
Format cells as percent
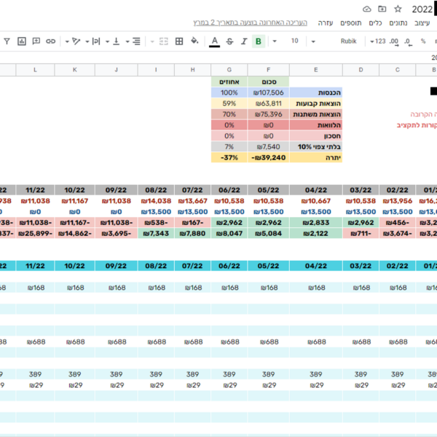click(423, 42)
